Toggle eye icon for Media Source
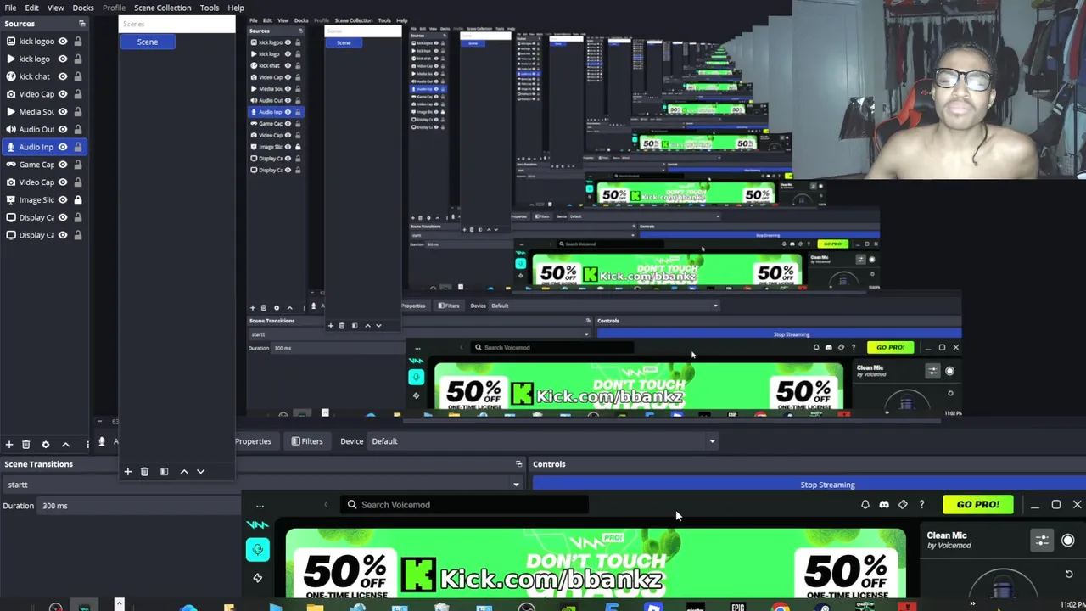This screenshot has height=611, width=1086. pyautogui.click(x=63, y=111)
